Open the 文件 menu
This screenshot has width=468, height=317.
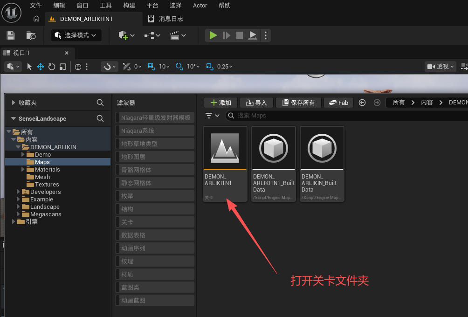pyautogui.click(x=36, y=6)
